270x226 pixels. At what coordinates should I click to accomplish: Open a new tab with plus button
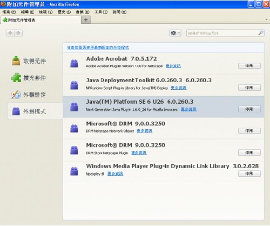point(86,20)
